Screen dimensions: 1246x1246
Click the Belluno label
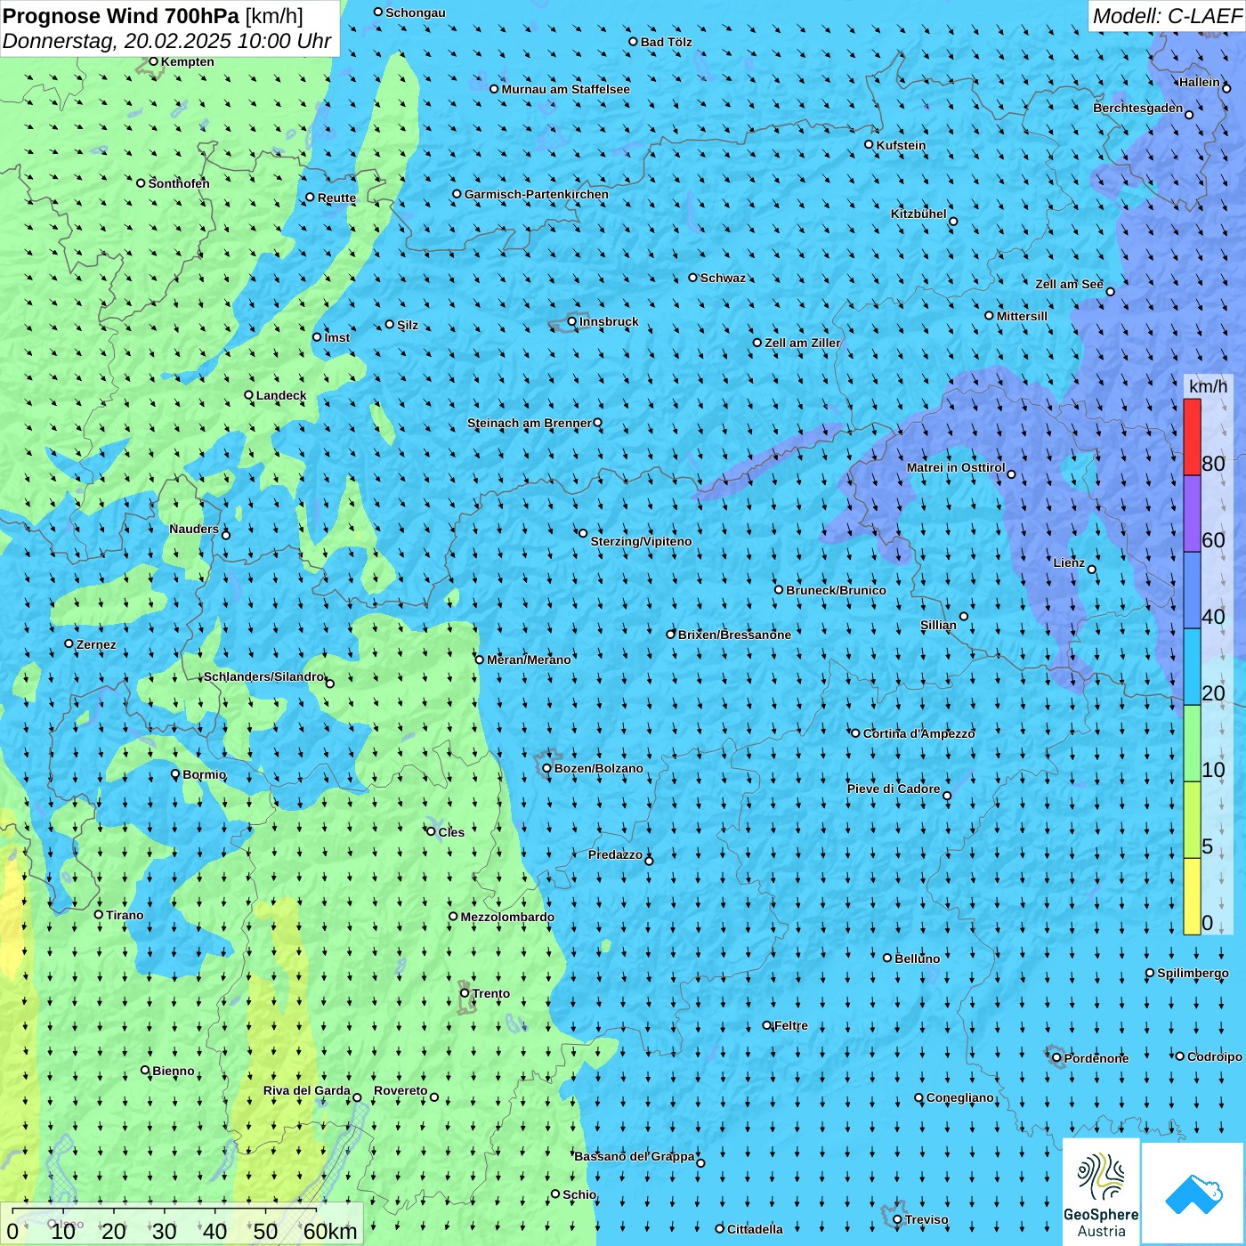click(x=917, y=959)
